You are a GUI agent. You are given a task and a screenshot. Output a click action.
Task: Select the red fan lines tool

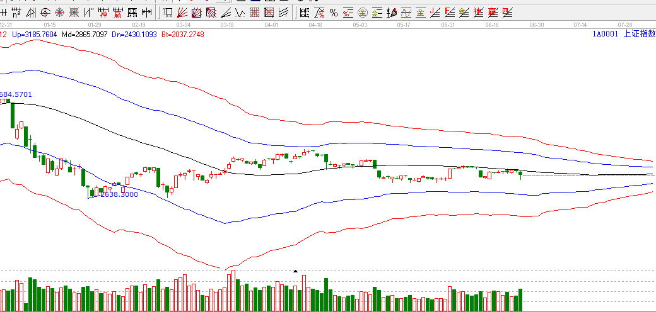pyautogui.click(x=181, y=12)
